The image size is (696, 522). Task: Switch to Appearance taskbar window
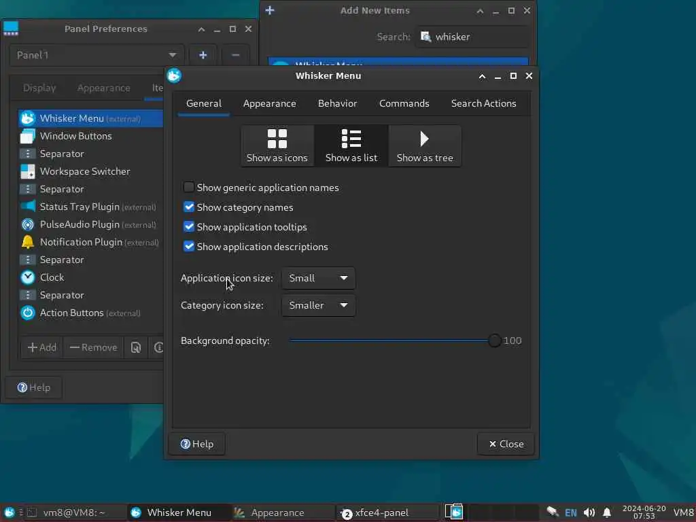click(x=283, y=512)
